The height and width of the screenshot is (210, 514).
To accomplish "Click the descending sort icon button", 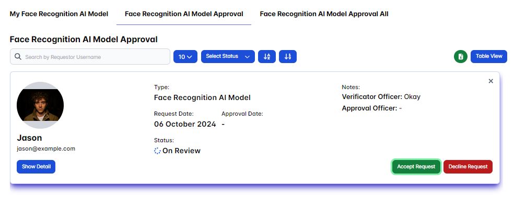I will tap(288, 56).
